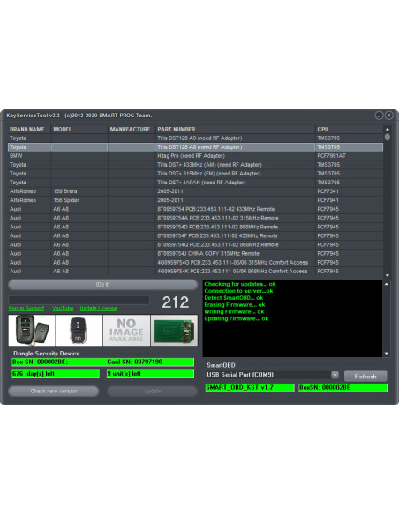Screen dimensions: 399x515
Task: Select the No Image Available thumbnail
Action: pyautogui.click(x=126, y=331)
